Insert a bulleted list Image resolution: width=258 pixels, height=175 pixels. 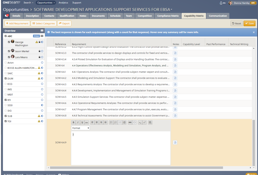pos(111,122)
